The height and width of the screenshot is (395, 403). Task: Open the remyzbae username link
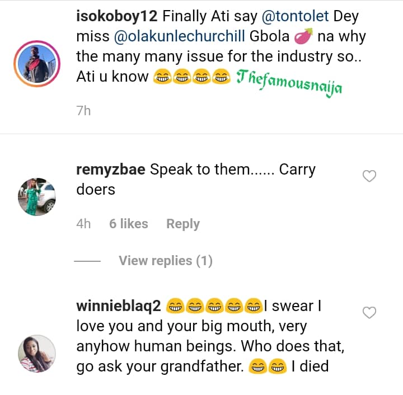[110, 170]
